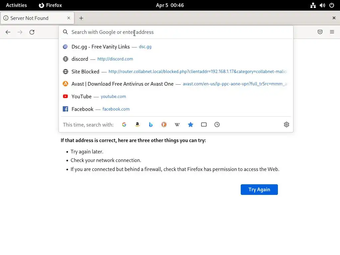This screenshot has height=255, width=340.
Task: Click 'Check your network connection.' text
Action: 106,160
